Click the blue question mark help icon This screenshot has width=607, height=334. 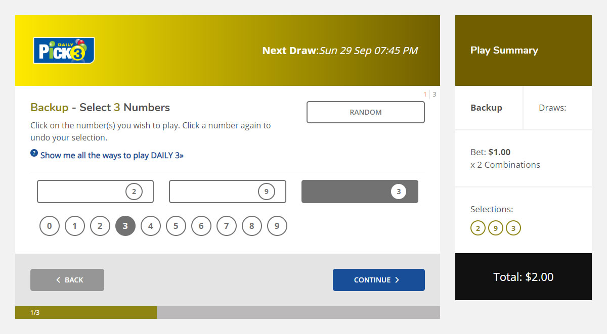(x=34, y=153)
